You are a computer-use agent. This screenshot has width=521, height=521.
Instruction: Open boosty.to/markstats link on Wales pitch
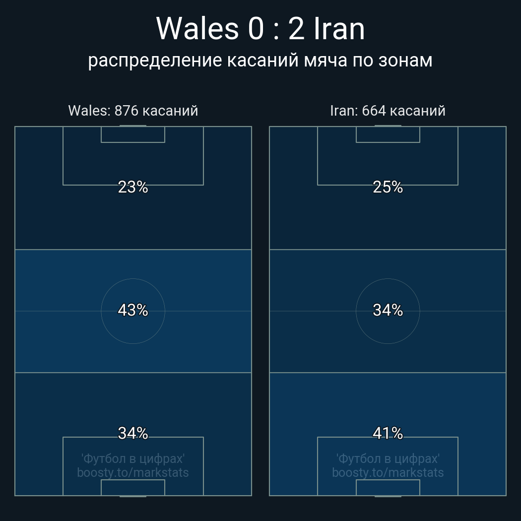pyautogui.click(x=133, y=473)
